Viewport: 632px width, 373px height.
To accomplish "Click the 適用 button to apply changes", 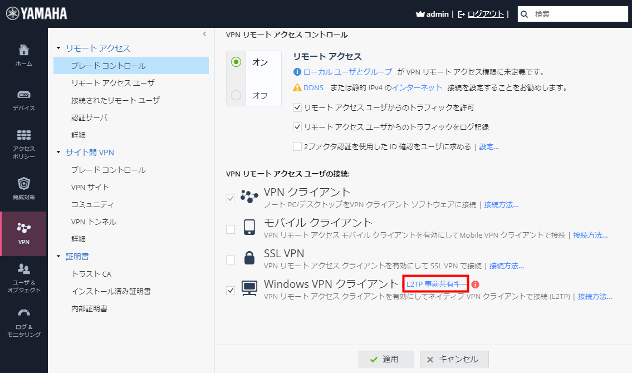I will (386, 359).
